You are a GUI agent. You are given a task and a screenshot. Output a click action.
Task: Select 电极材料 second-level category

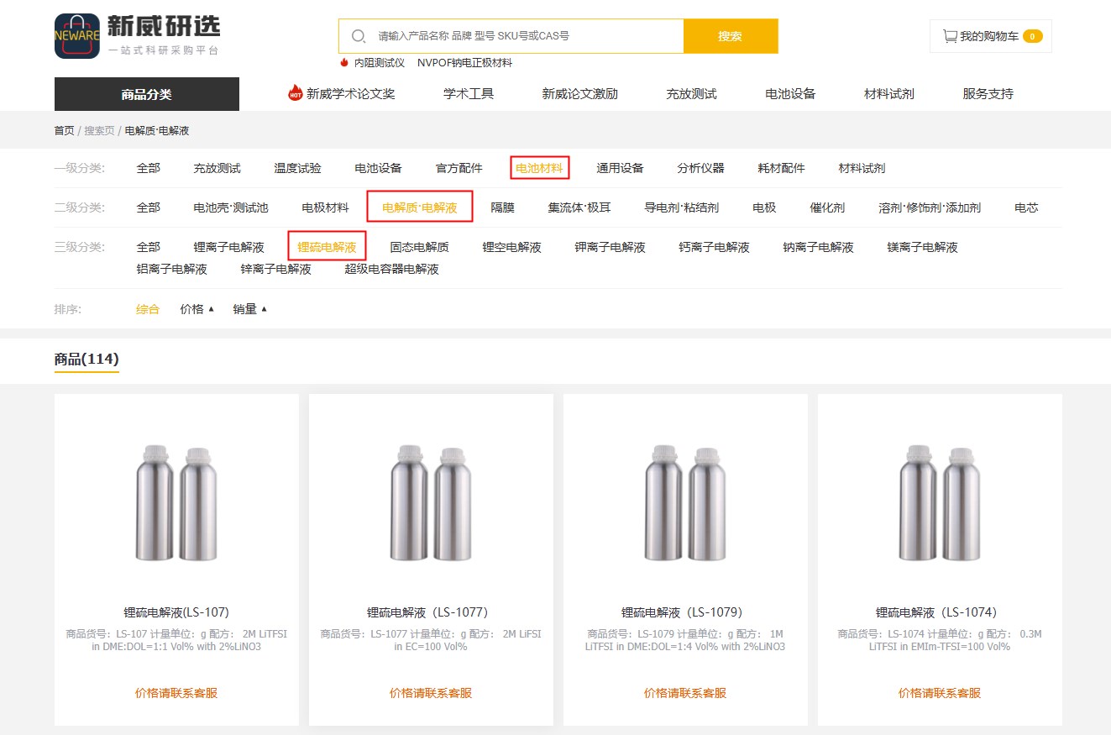pyautogui.click(x=325, y=207)
